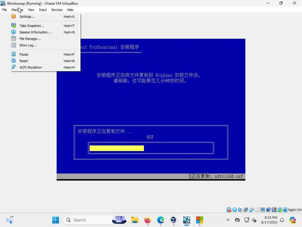Click the s3trio3d.inf copying status text
Viewport: 302px width, 227px height.
(x=217, y=176)
